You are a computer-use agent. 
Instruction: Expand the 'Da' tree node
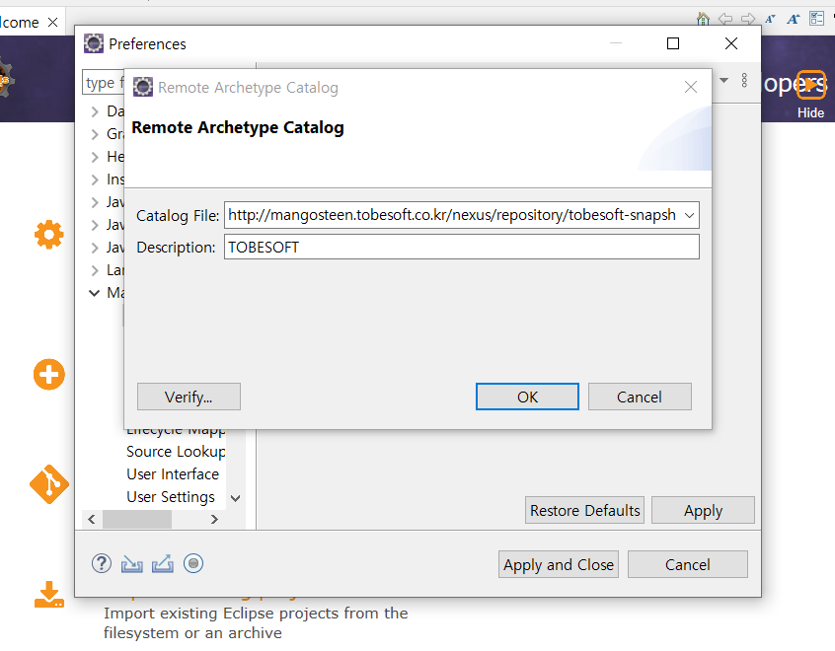click(95, 111)
